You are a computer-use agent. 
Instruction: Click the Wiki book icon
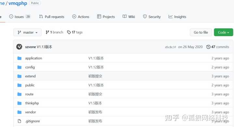pos(124,16)
